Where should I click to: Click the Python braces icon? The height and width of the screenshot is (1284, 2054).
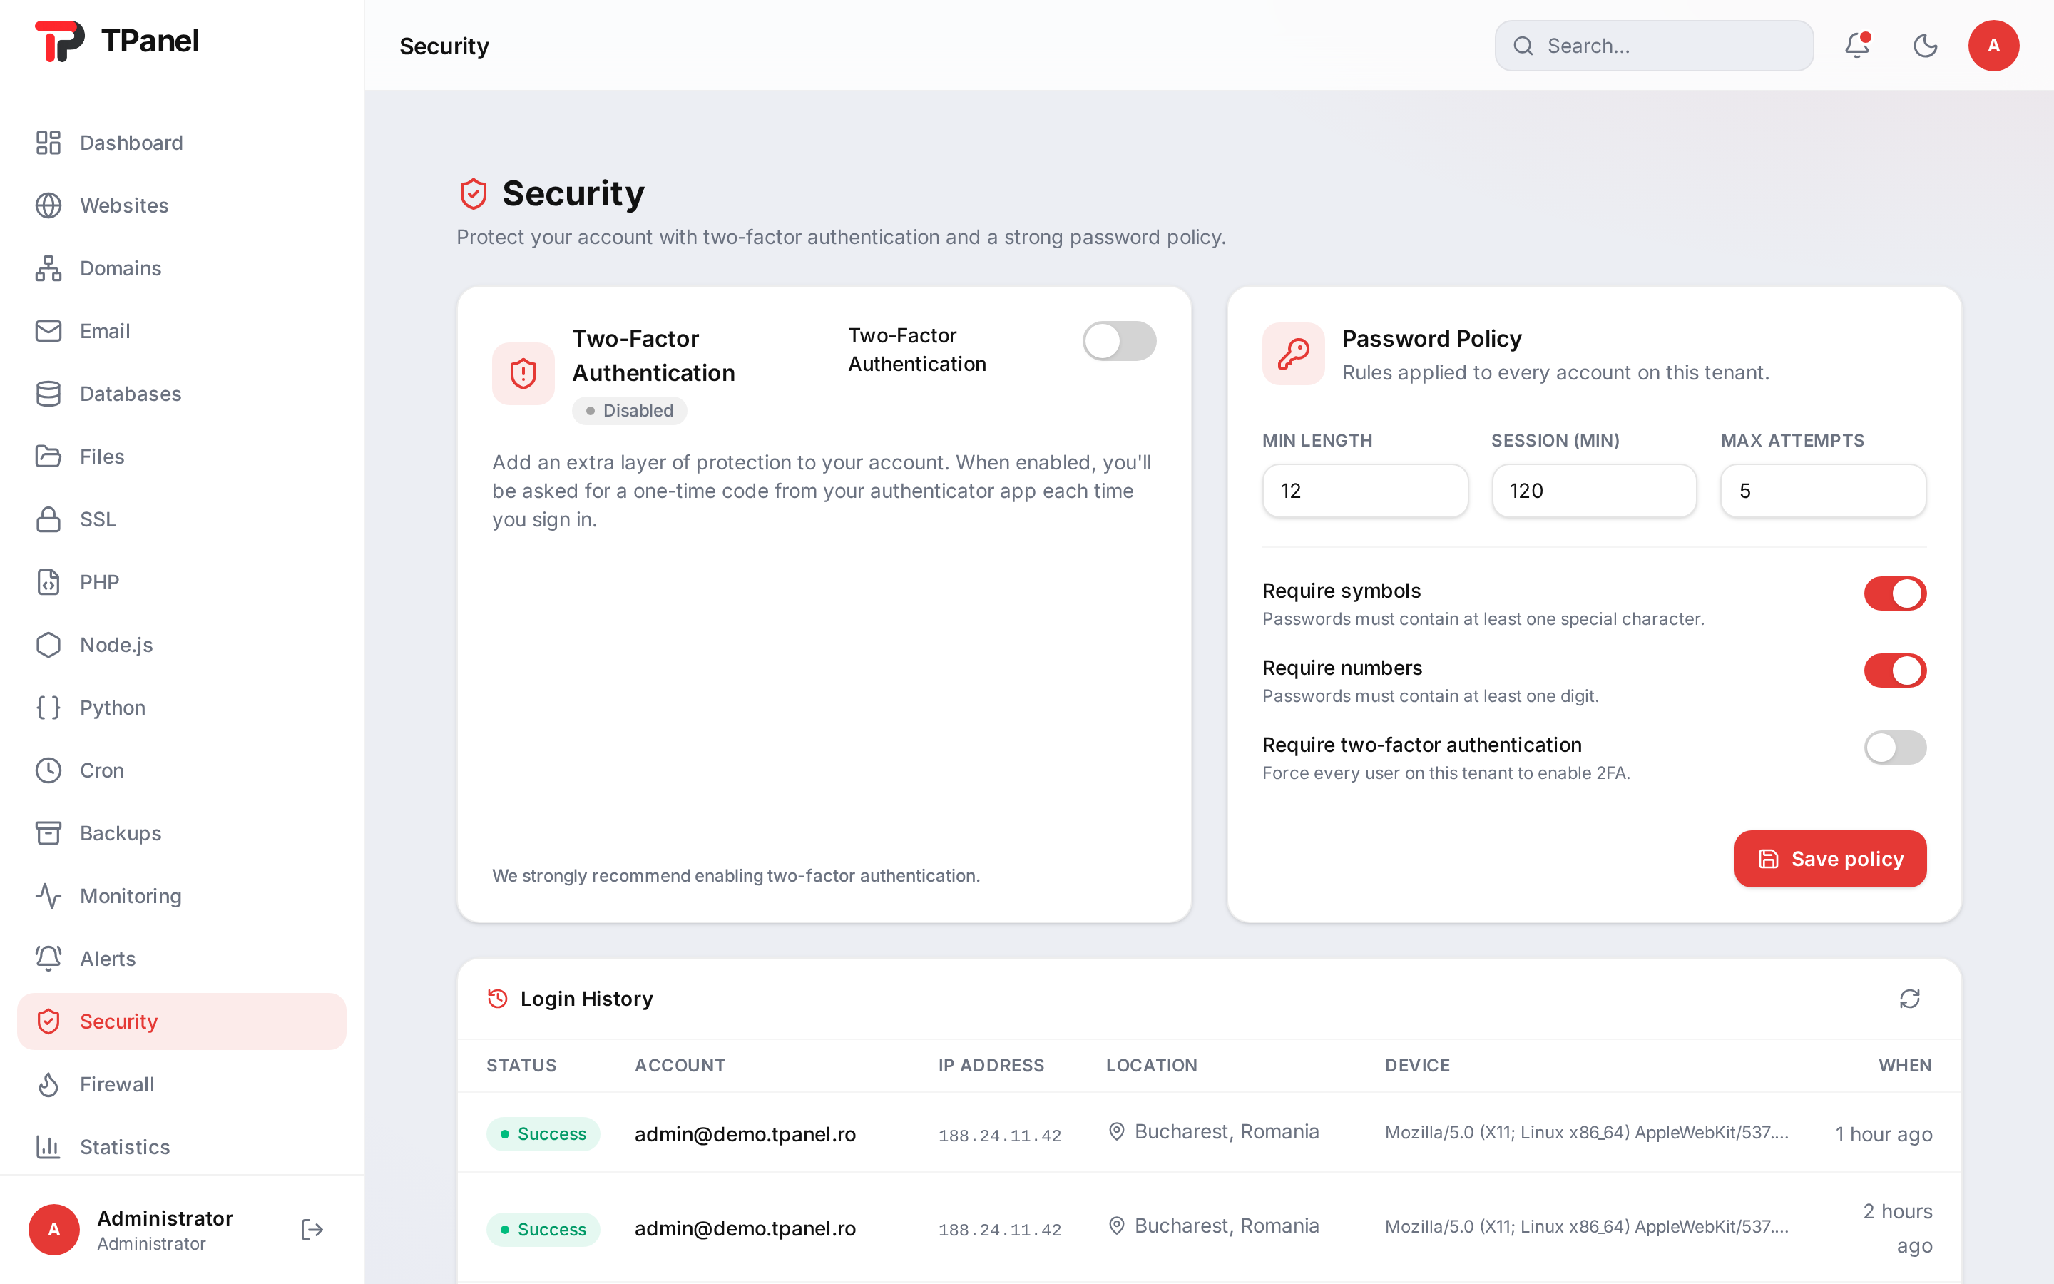(48, 708)
